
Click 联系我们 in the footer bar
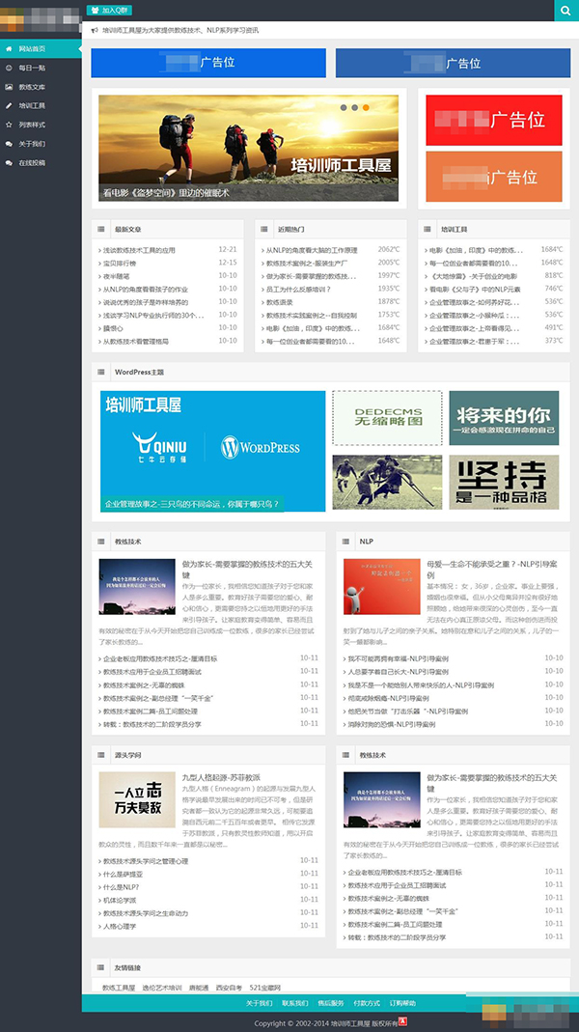(x=295, y=1003)
